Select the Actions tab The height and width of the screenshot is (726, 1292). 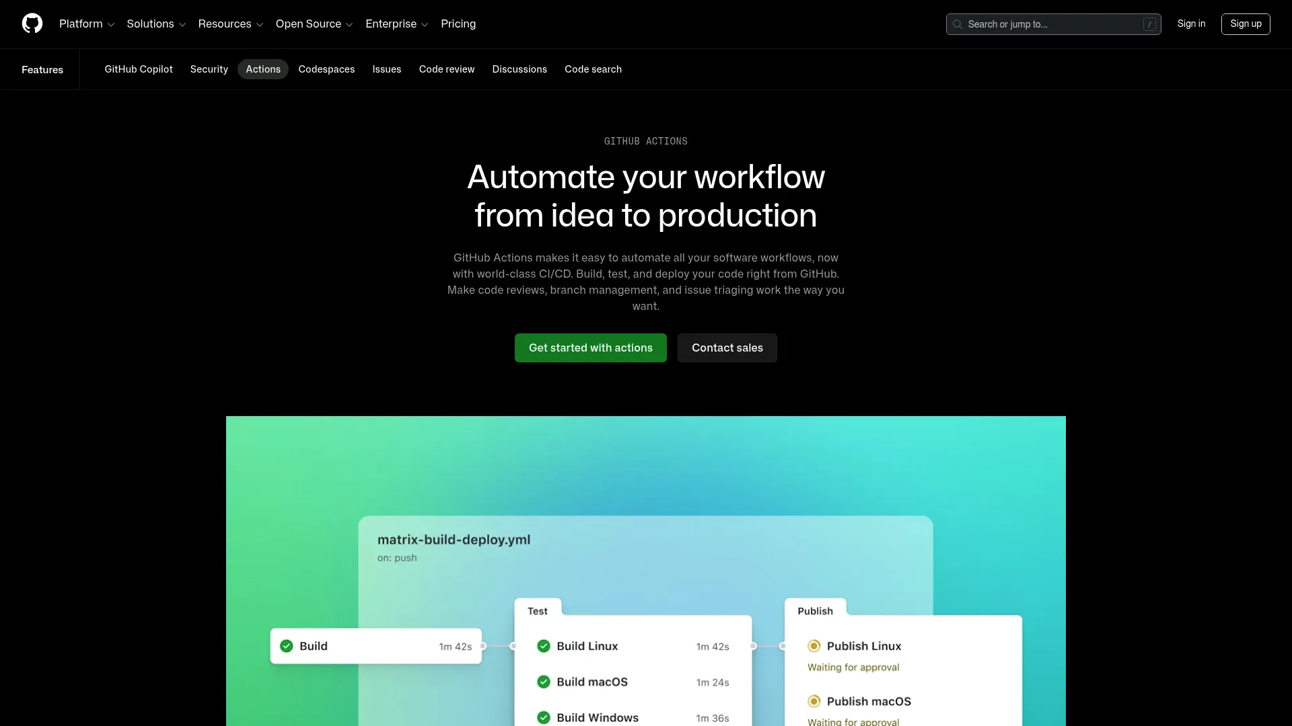(263, 69)
